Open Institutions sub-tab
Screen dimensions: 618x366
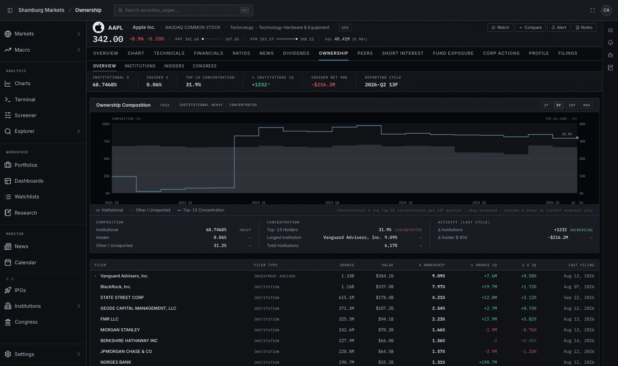[x=140, y=66]
